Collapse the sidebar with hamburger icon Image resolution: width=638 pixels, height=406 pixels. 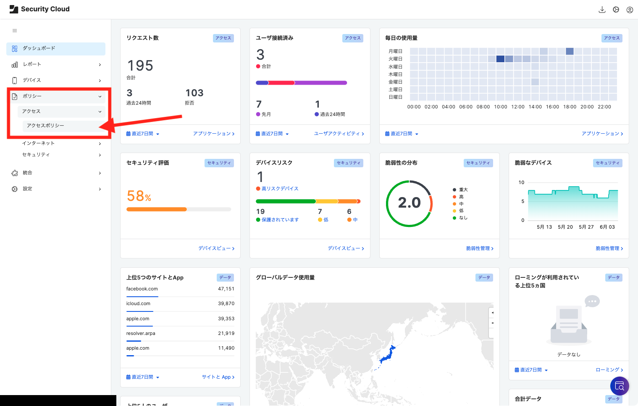(15, 31)
